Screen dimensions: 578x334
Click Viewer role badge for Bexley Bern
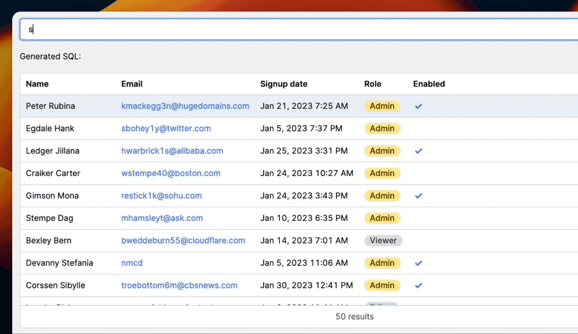click(x=383, y=241)
